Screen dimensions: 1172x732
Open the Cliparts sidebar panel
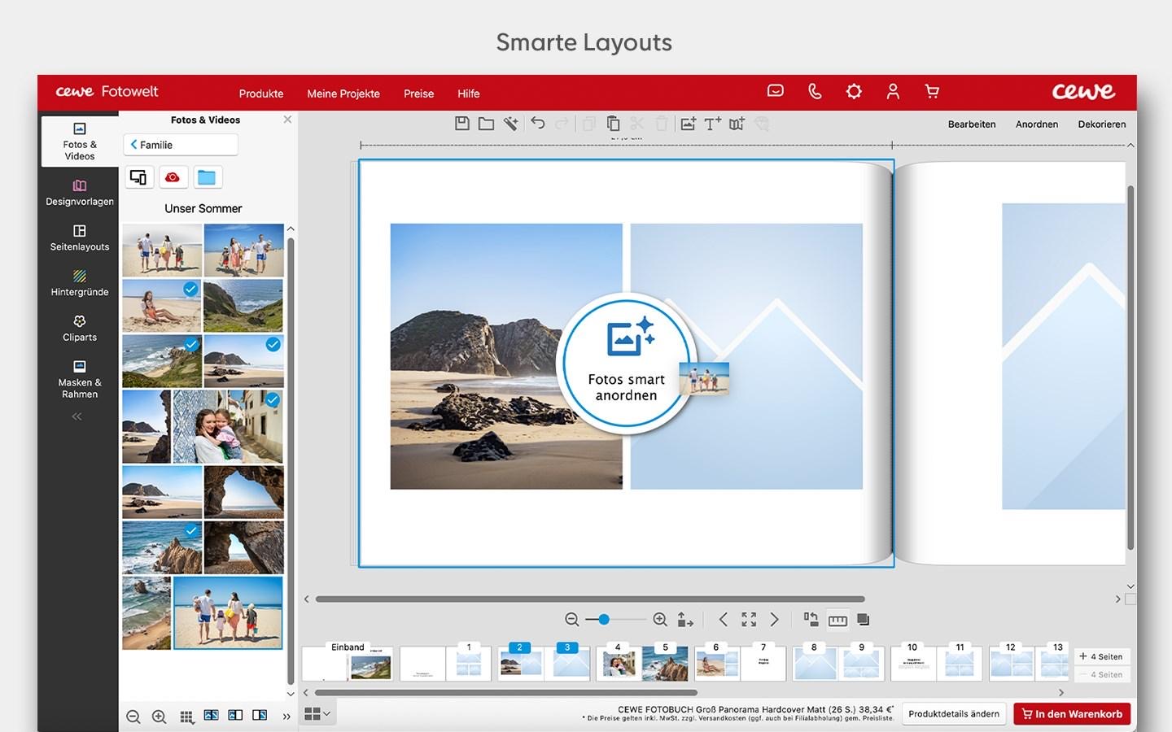(80, 329)
